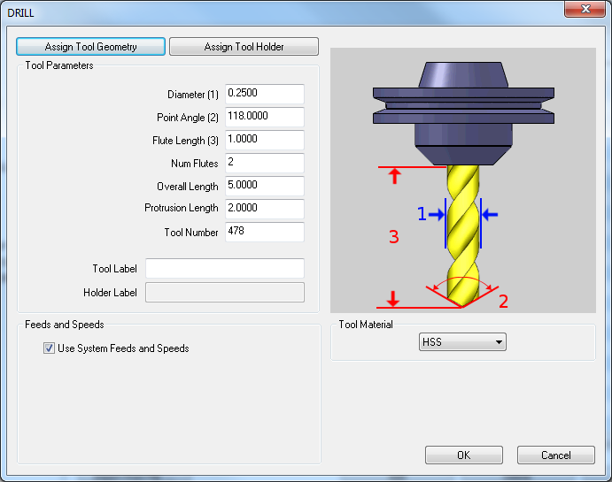Click the 'Tool Label' text
The height and width of the screenshot is (482, 612).
115,269
